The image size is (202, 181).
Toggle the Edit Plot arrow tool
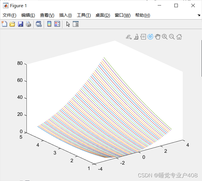[68, 24]
